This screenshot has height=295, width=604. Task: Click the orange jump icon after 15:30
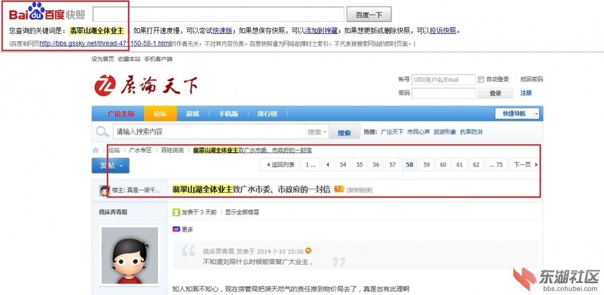click(x=309, y=251)
